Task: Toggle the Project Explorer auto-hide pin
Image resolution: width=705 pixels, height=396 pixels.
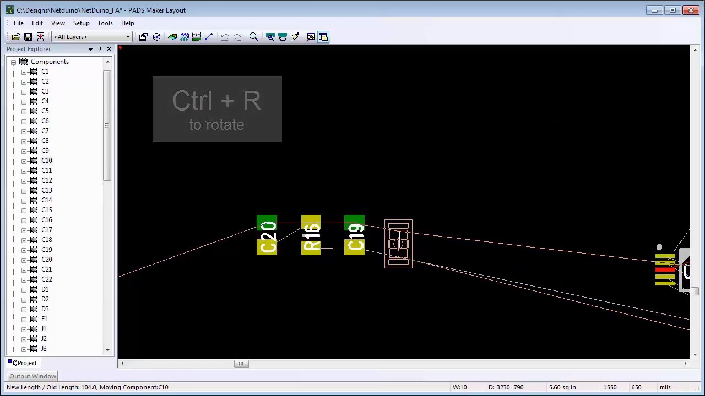Action: (100, 49)
